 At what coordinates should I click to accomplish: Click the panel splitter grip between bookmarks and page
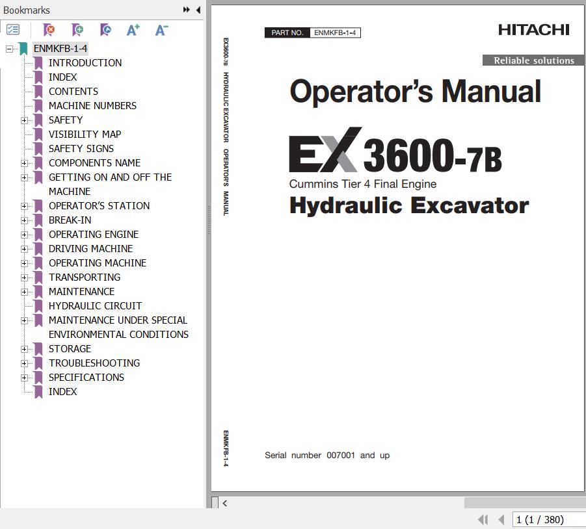tap(209, 220)
